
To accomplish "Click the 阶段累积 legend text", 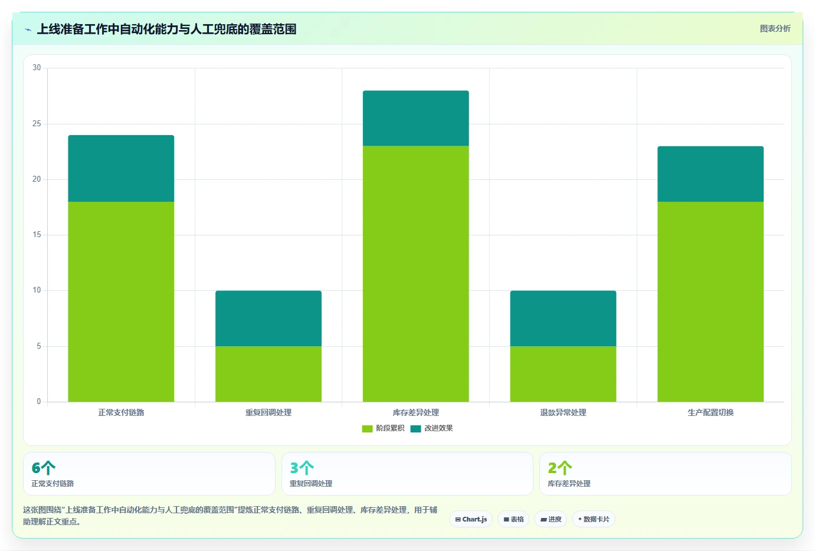I will (390, 428).
